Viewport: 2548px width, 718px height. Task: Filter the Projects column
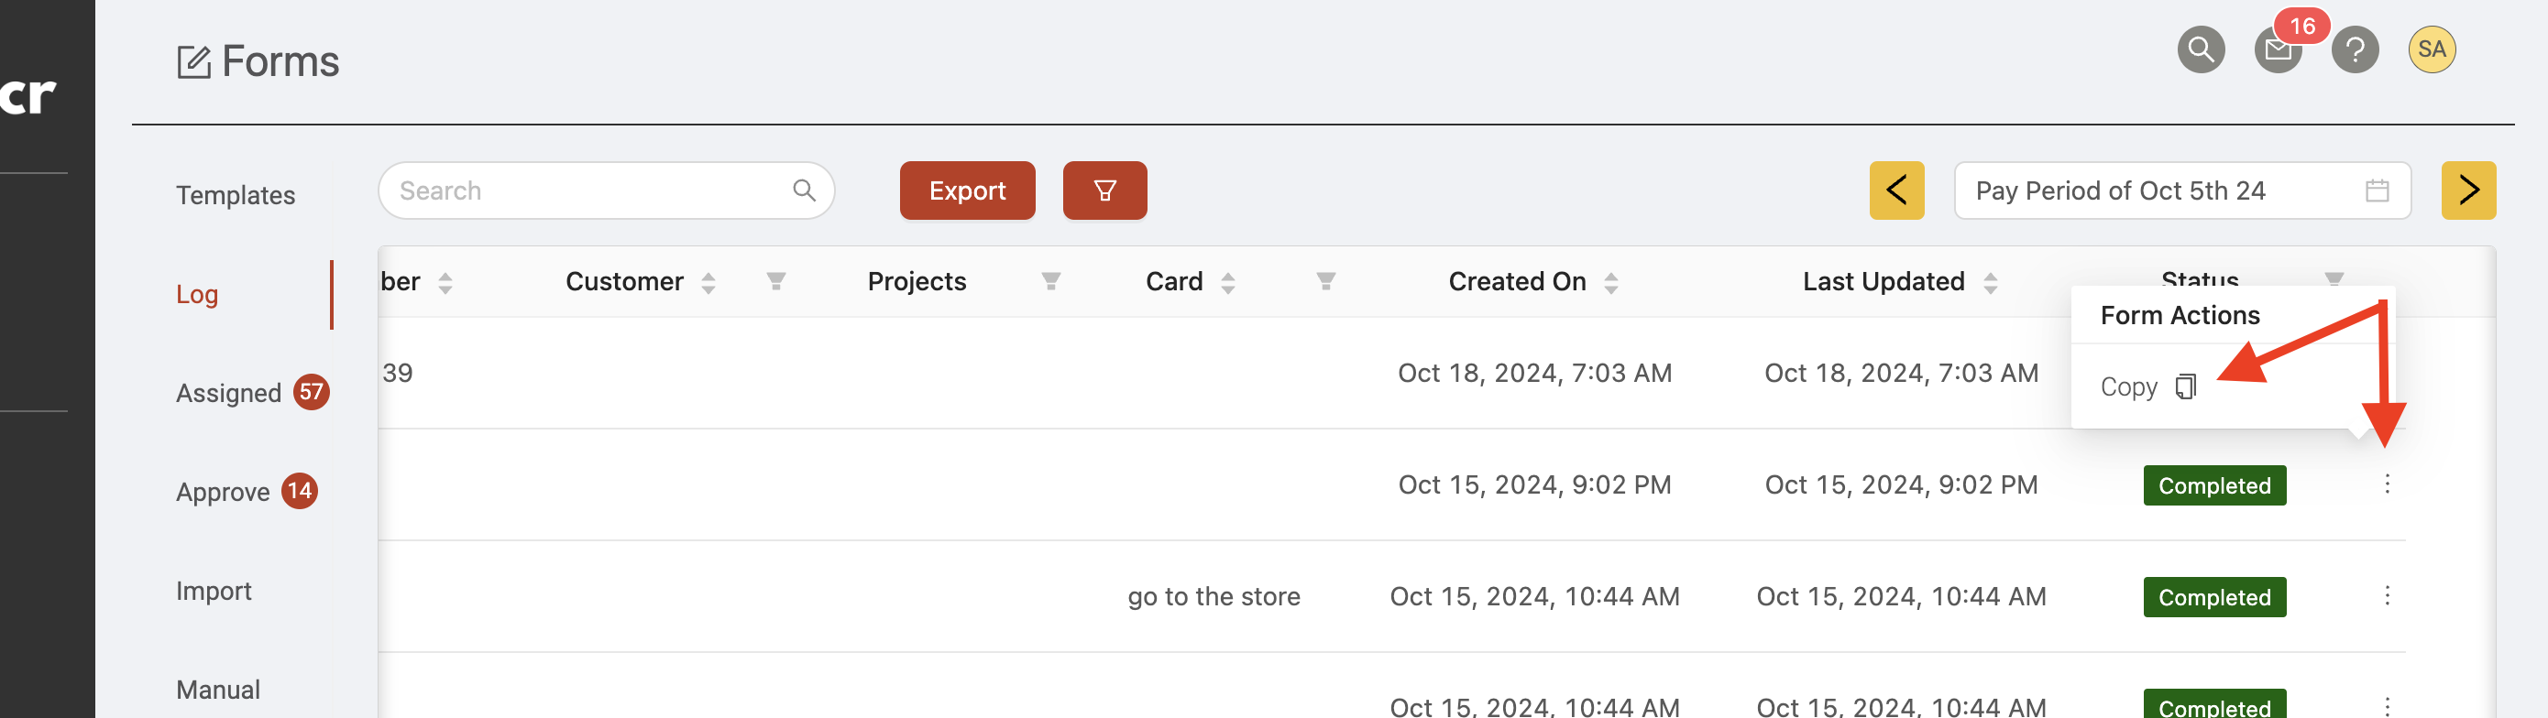point(1051,282)
